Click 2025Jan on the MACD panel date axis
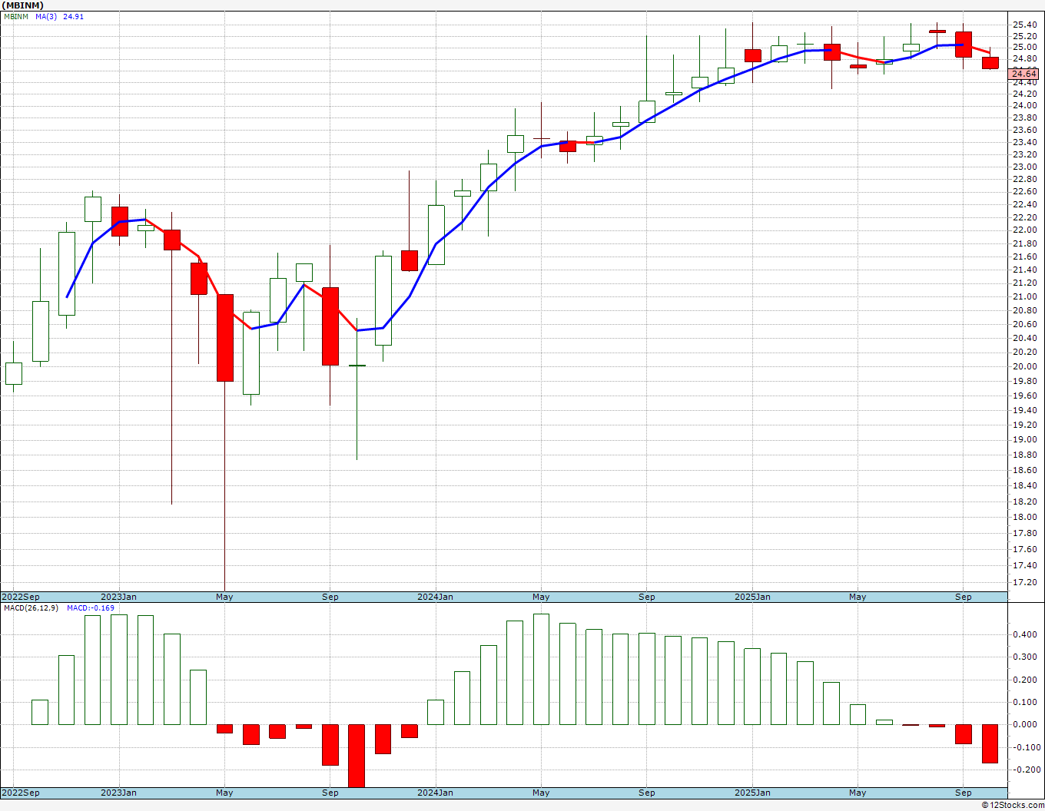This screenshot has height=811, width=1045. pos(752,793)
